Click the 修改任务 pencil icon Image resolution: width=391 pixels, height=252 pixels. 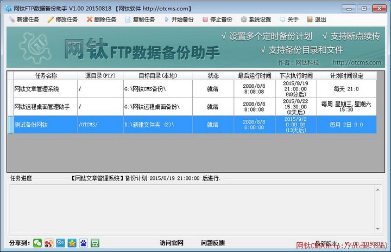point(51,20)
